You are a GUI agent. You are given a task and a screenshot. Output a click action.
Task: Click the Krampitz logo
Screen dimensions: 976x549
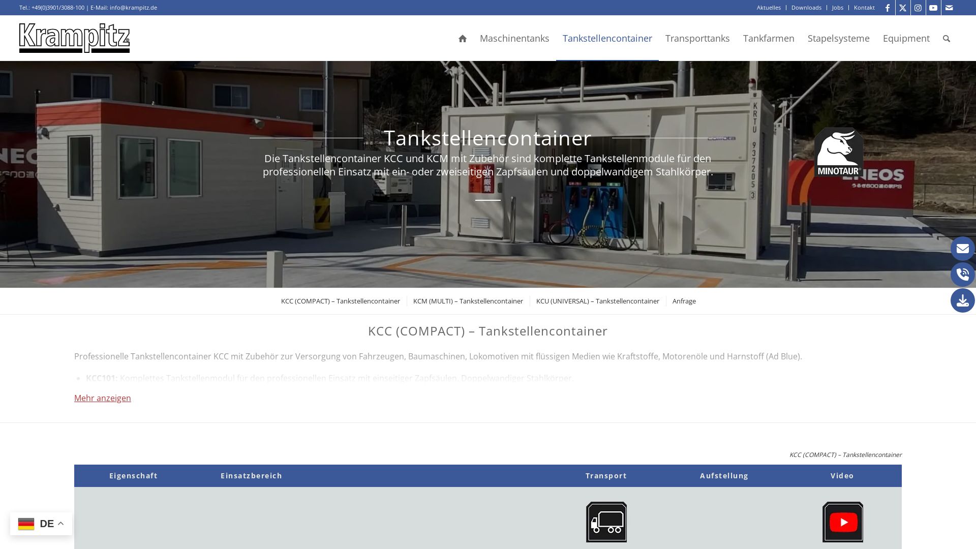(74, 38)
